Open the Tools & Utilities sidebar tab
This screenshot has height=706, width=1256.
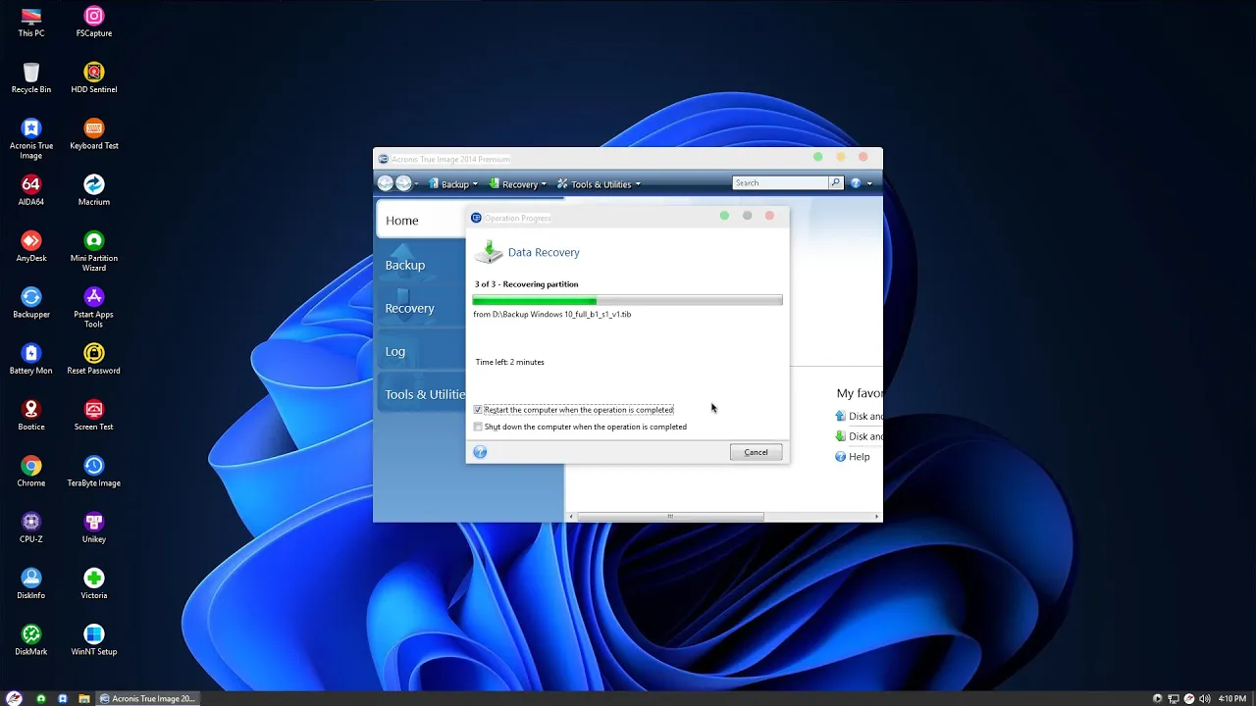point(422,394)
